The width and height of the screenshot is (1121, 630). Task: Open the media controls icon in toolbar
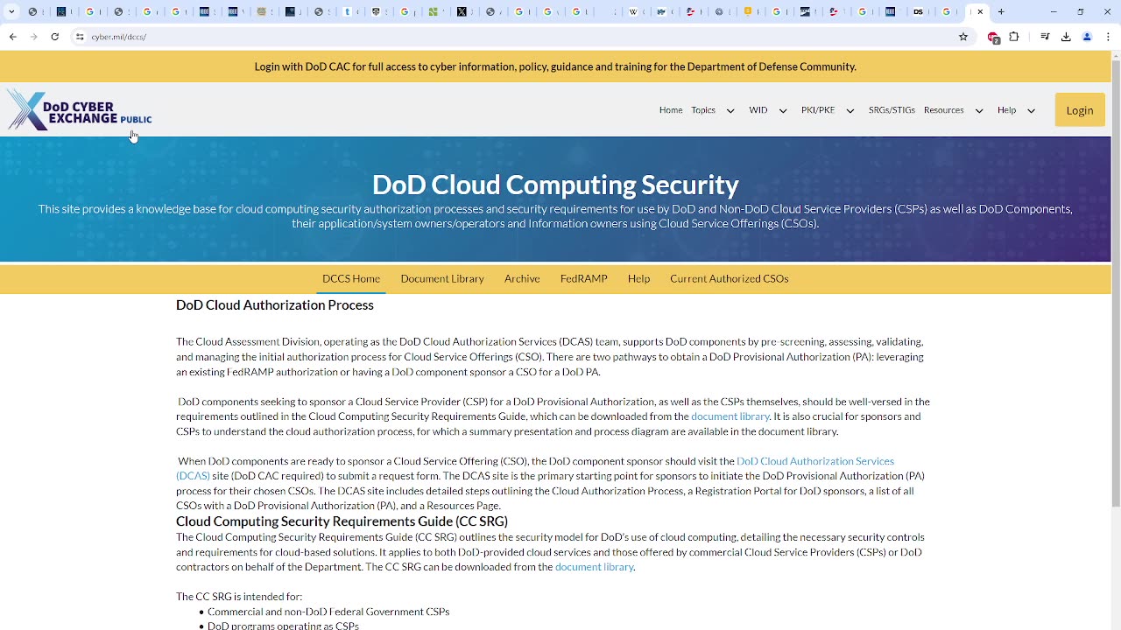coord(1045,37)
